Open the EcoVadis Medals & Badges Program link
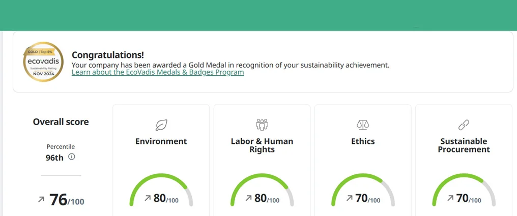 pos(158,72)
